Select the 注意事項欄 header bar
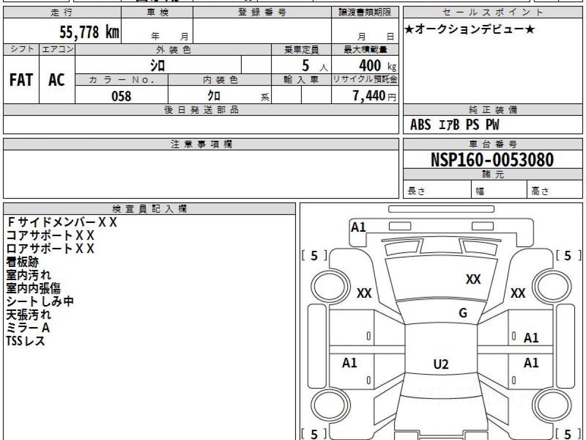The image size is (586, 440). coord(201,144)
